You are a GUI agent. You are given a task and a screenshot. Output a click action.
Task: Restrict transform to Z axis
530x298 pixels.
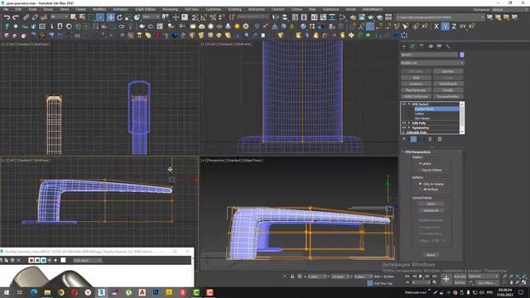pyautogui.click(x=454, y=26)
